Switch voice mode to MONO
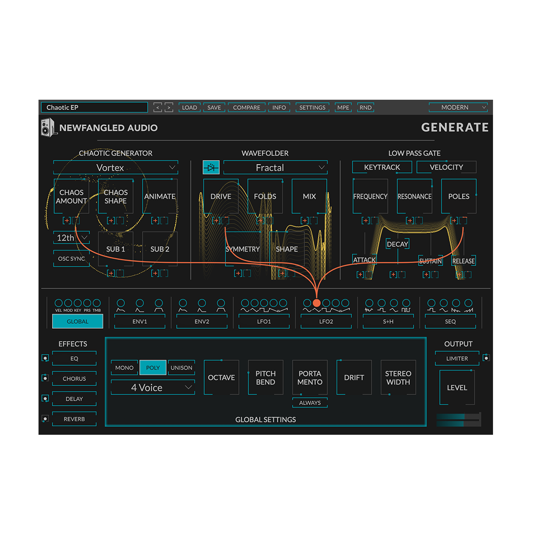 tap(124, 368)
